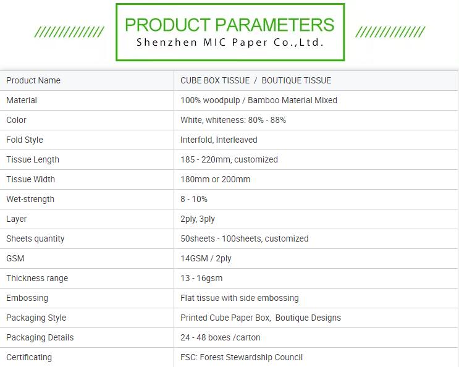Select the Fold Style label

coord(25,140)
